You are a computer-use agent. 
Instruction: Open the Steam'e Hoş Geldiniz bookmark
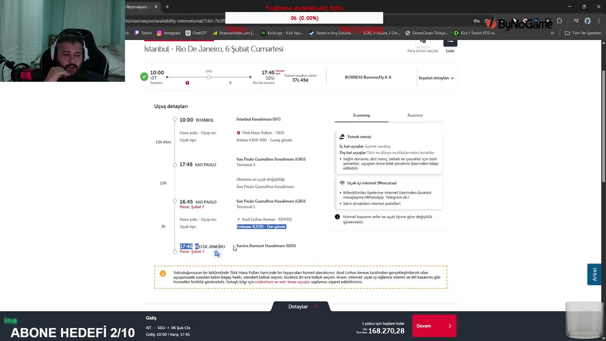[330, 33]
